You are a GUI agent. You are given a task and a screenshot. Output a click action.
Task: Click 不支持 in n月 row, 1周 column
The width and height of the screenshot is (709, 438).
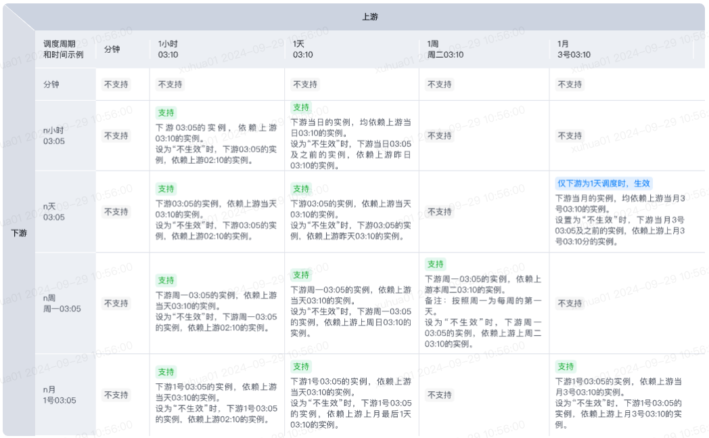click(x=440, y=395)
